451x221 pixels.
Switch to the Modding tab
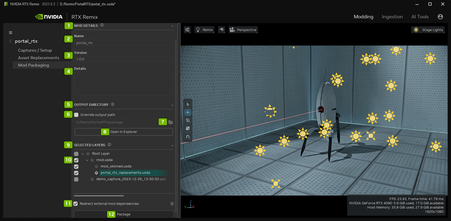click(x=364, y=17)
